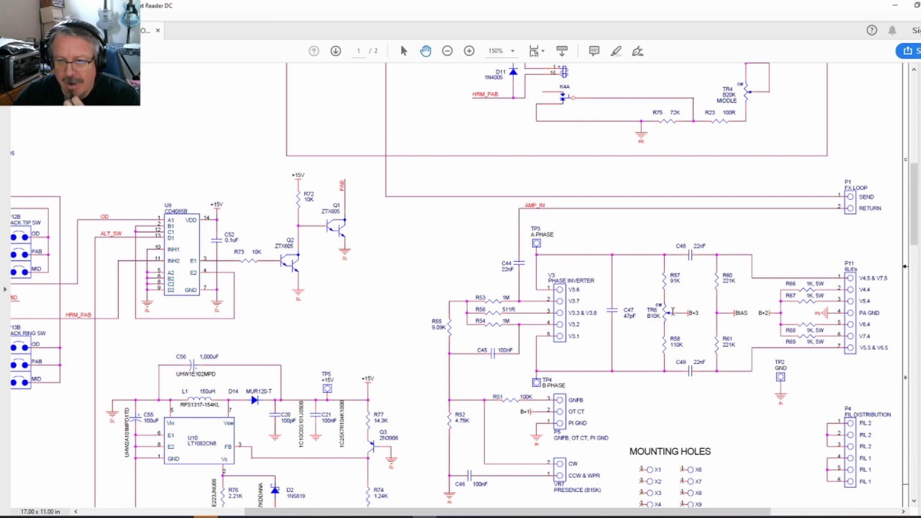921x518 pixels.
Task: Click the 'MIDDLE' trimmer label
Action: coord(727,101)
